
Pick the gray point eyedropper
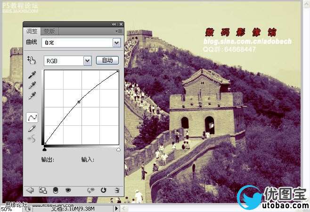[32, 85]
